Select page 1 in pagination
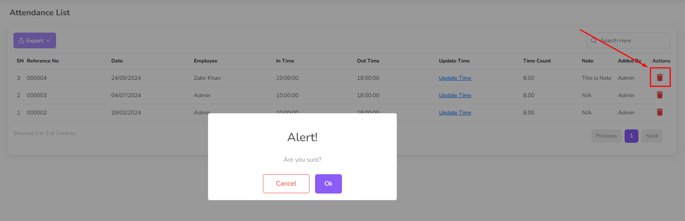 tap(631, 136)
